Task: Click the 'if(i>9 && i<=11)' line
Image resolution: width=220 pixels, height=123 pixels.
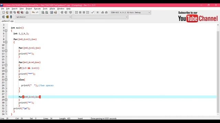Action: (29, 68)
